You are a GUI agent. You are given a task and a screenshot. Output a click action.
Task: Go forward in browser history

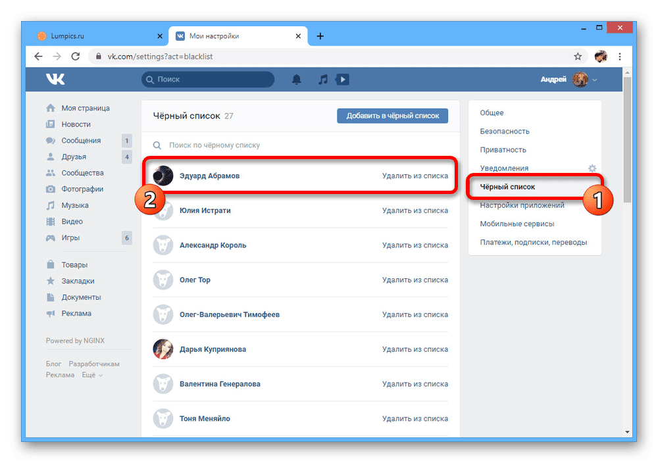tap(57, 56)
